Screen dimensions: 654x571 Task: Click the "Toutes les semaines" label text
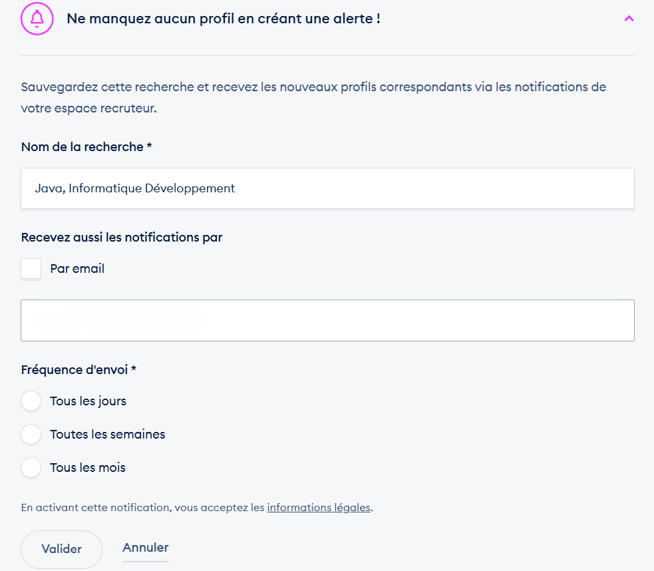(107, 435)
